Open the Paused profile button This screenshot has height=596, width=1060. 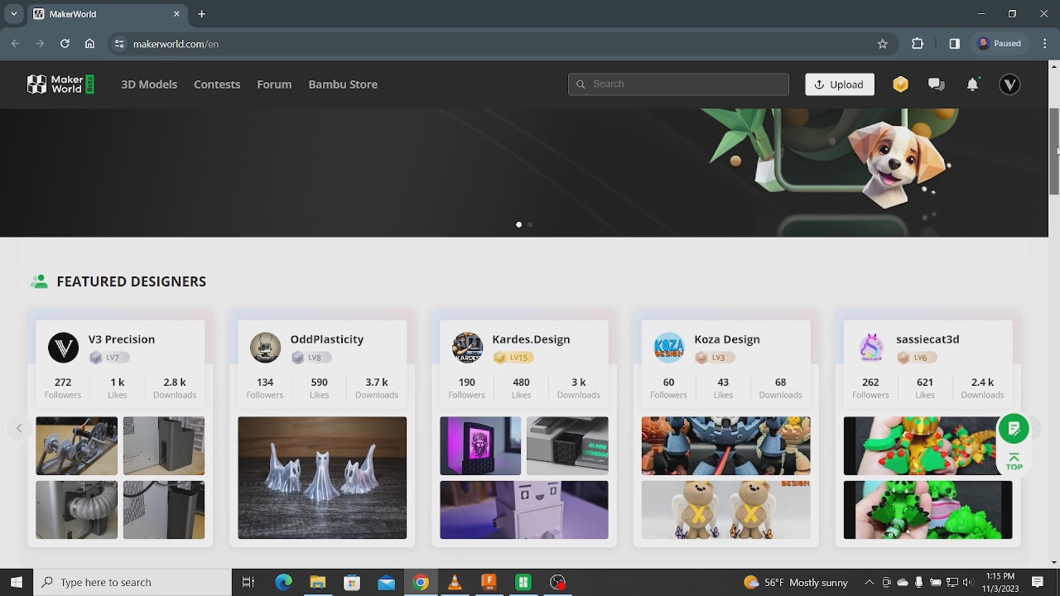(1000, 44)
